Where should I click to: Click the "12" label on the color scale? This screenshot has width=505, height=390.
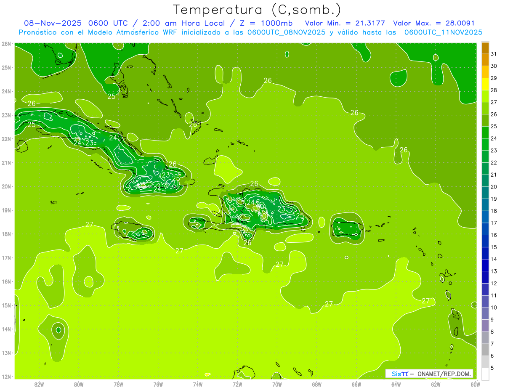point(494,283)
